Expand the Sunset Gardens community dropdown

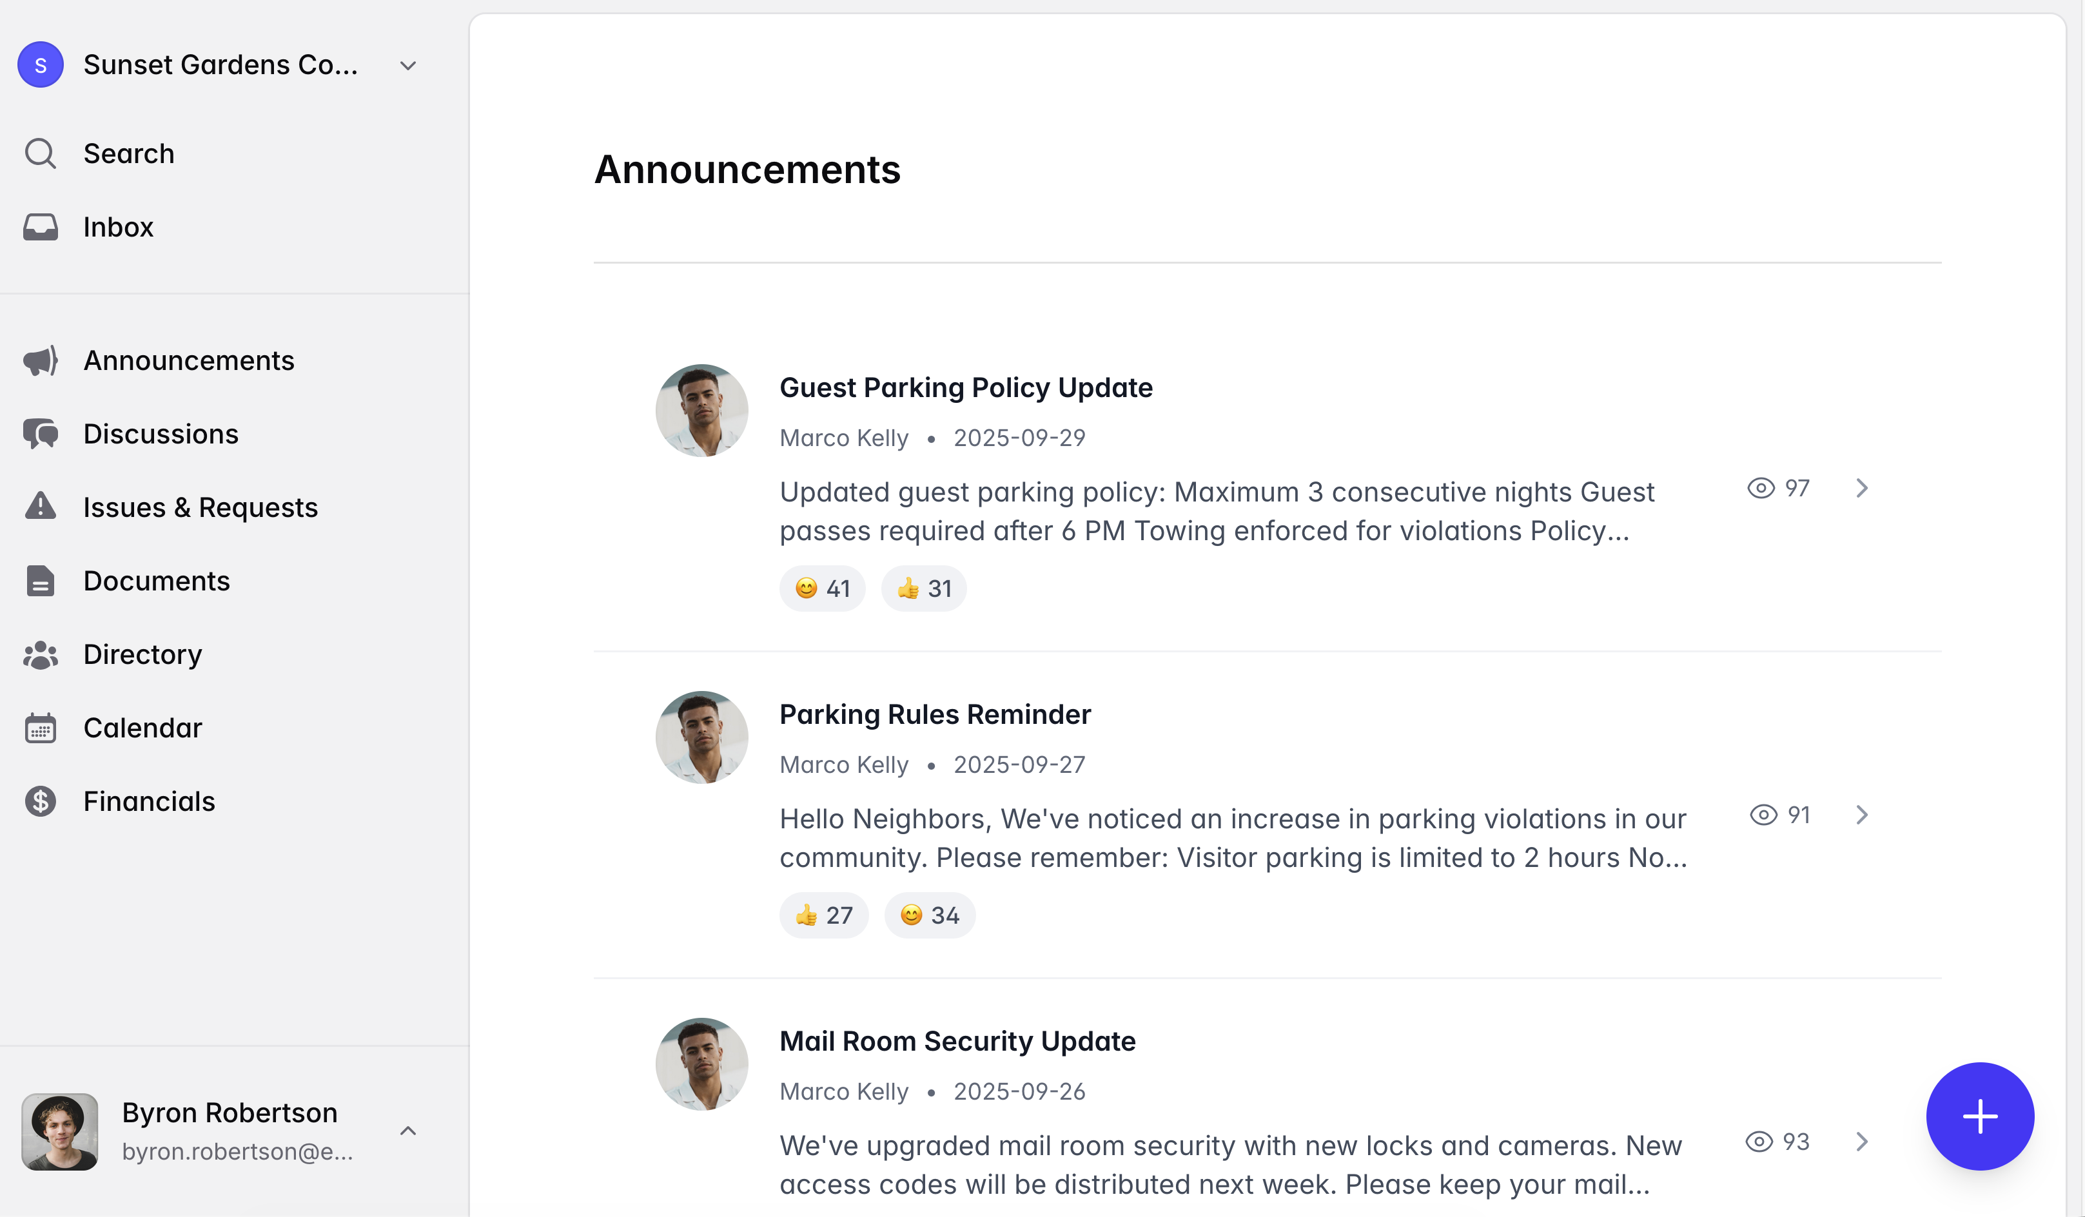[408, 65]
